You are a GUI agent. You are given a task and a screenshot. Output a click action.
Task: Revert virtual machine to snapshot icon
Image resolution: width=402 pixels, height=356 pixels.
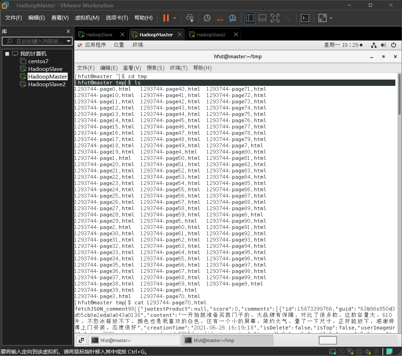pyautogui.click(x=220, y=18)
